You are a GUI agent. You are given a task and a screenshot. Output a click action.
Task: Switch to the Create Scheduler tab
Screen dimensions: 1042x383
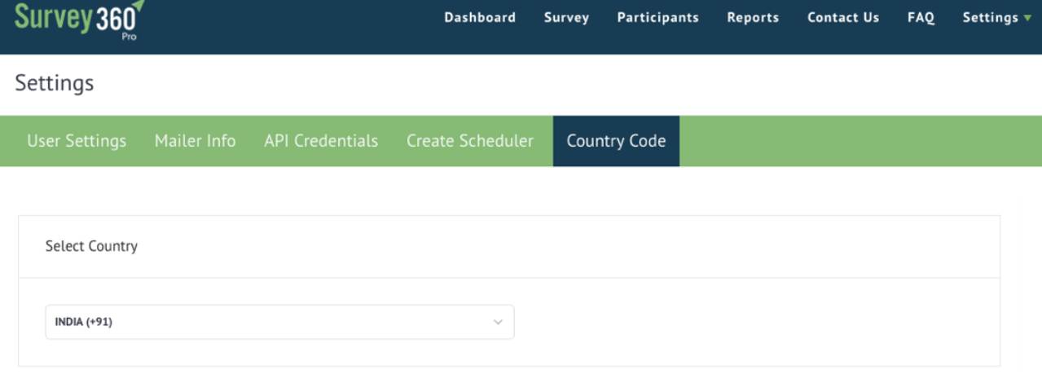(470, 141)
